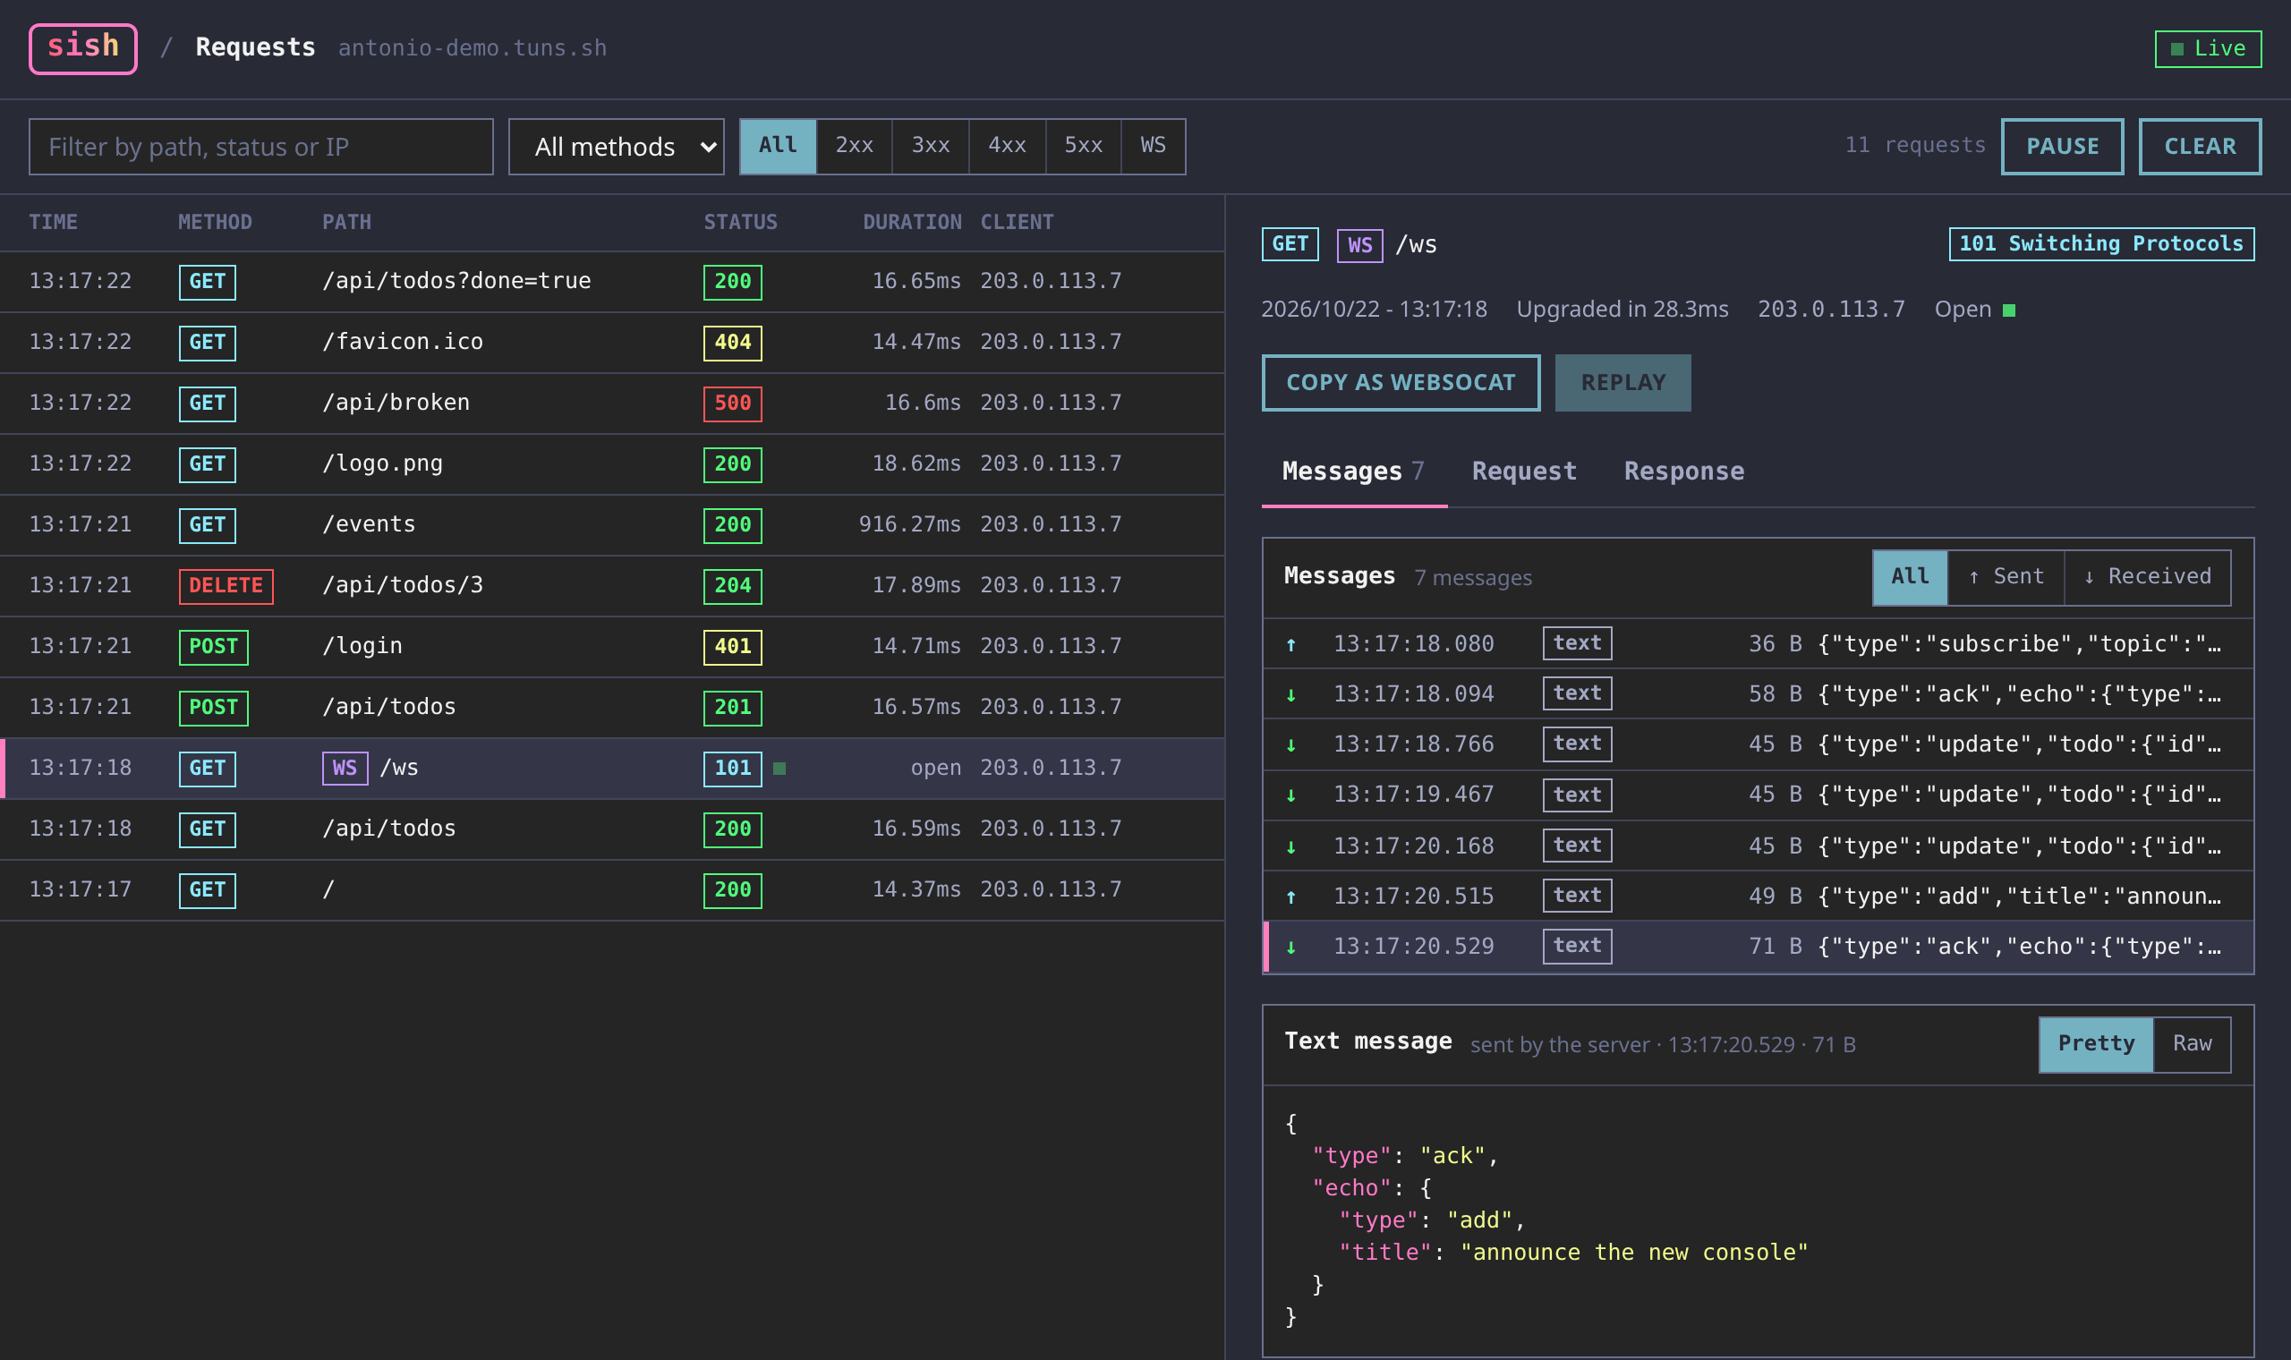Select the /api/todos?done=true request row
The image size is (2291, 1360).
612,281
